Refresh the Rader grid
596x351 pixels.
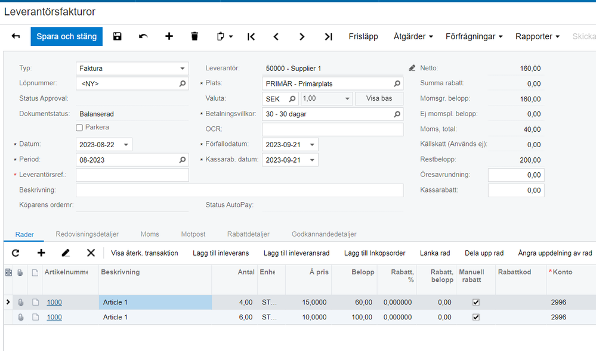coord(16,253)
